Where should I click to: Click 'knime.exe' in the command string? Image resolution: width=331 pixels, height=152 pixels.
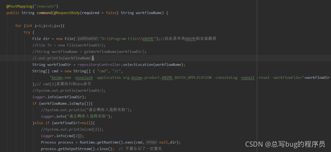click(61, 77)
